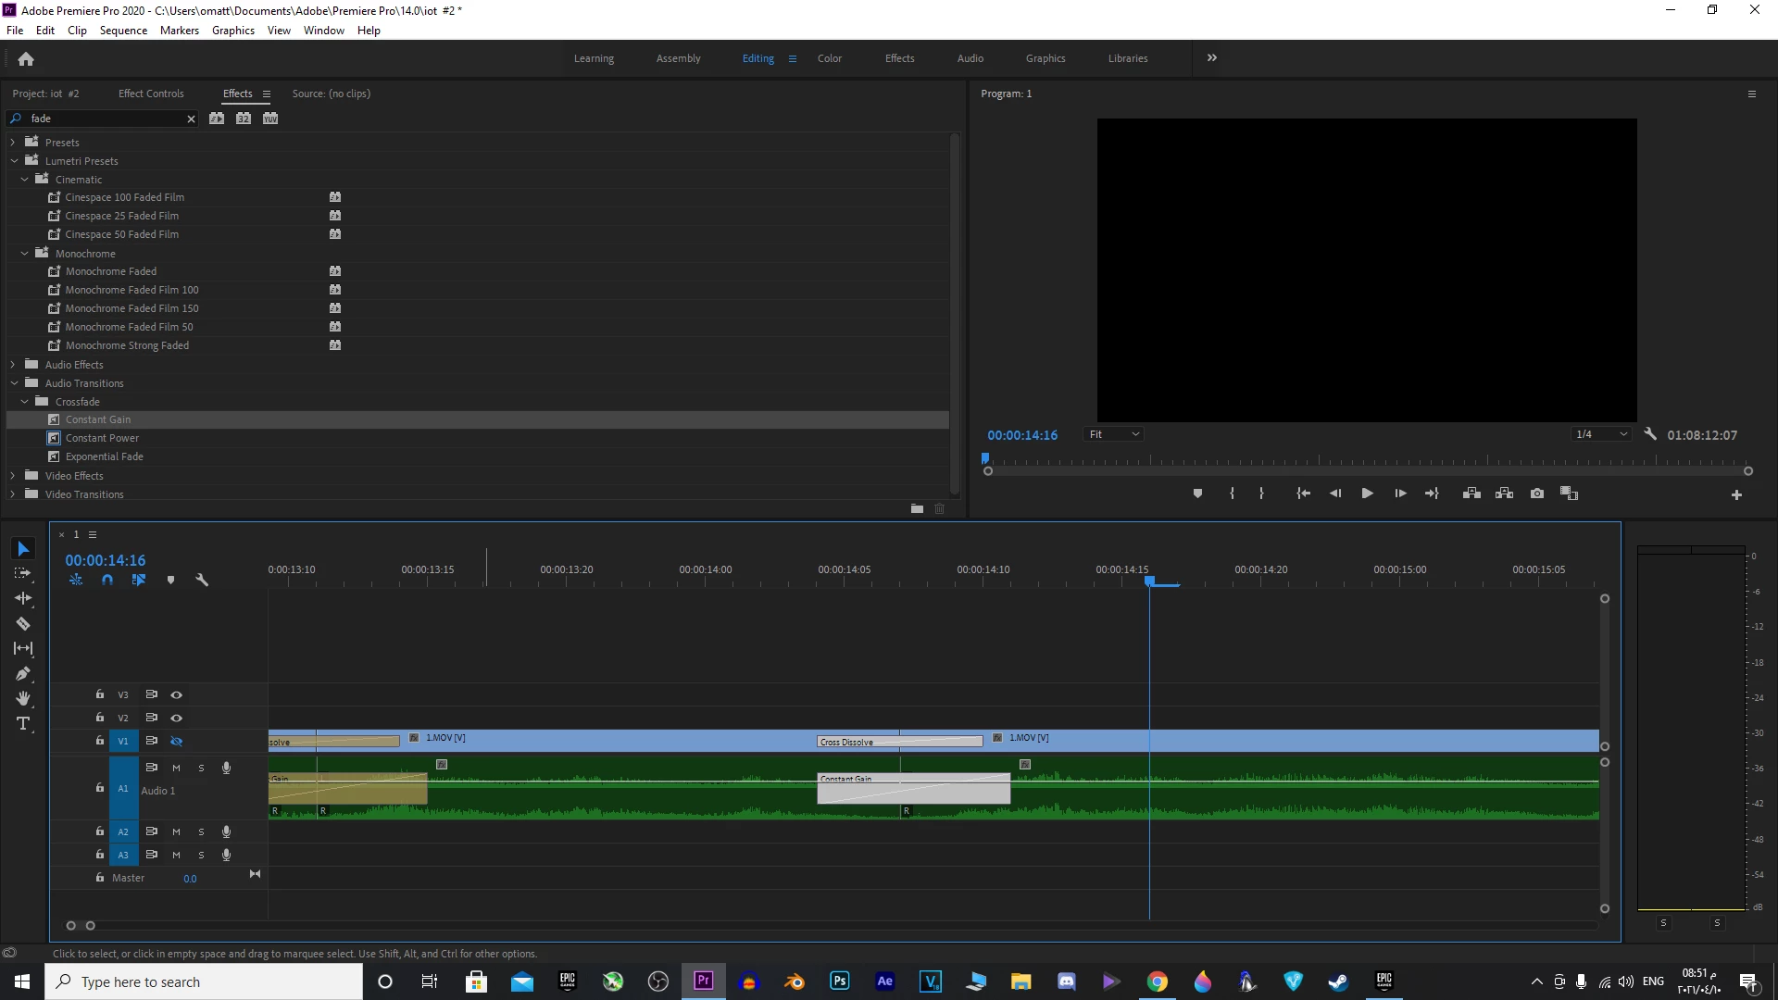
Task: Expand the Video Transitions folder
Action: point(13,494)
